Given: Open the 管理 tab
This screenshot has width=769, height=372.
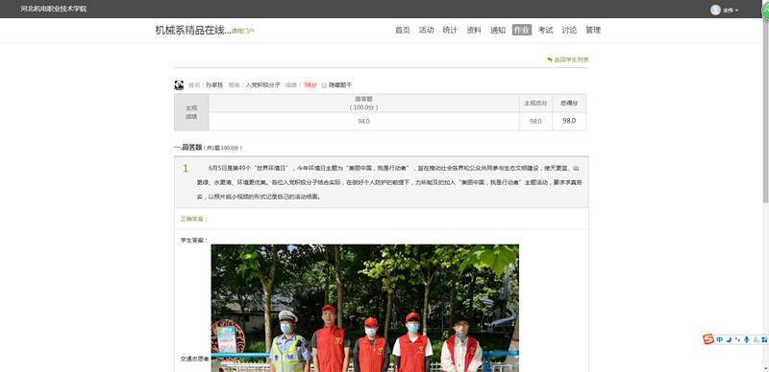Looking at the screenshot, I should 593,30.
